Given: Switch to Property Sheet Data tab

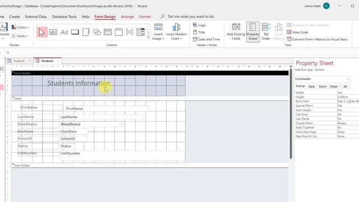Looking at the screenshot, I should pyautogui.click(x=311, y=86).
